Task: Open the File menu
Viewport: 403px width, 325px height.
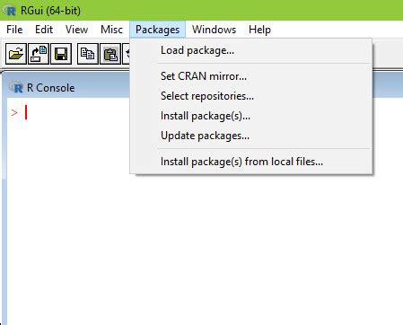Action: point(14,30)
